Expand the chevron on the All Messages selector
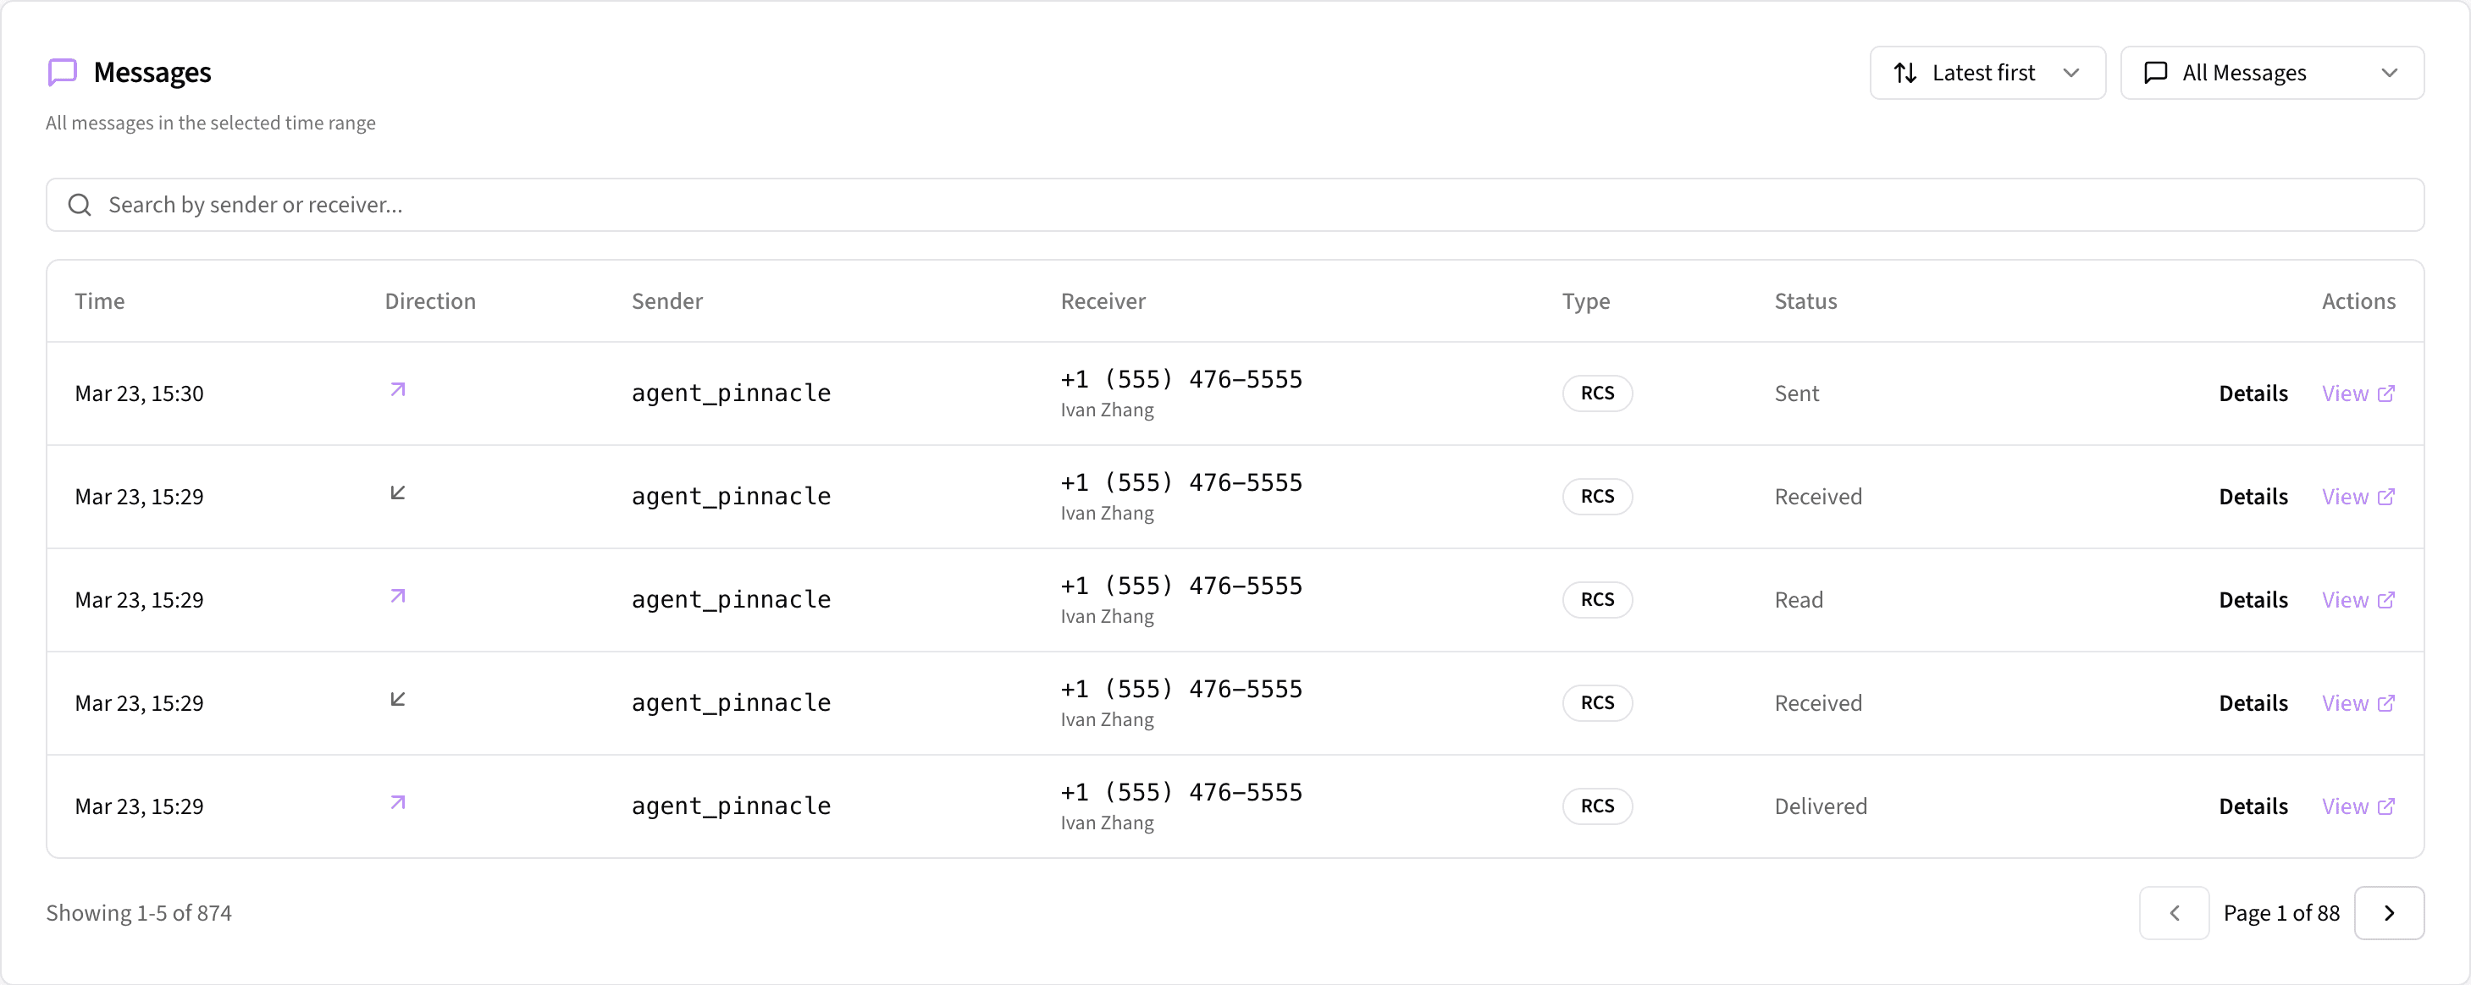2471x985 pixels. click(2391, 72)
